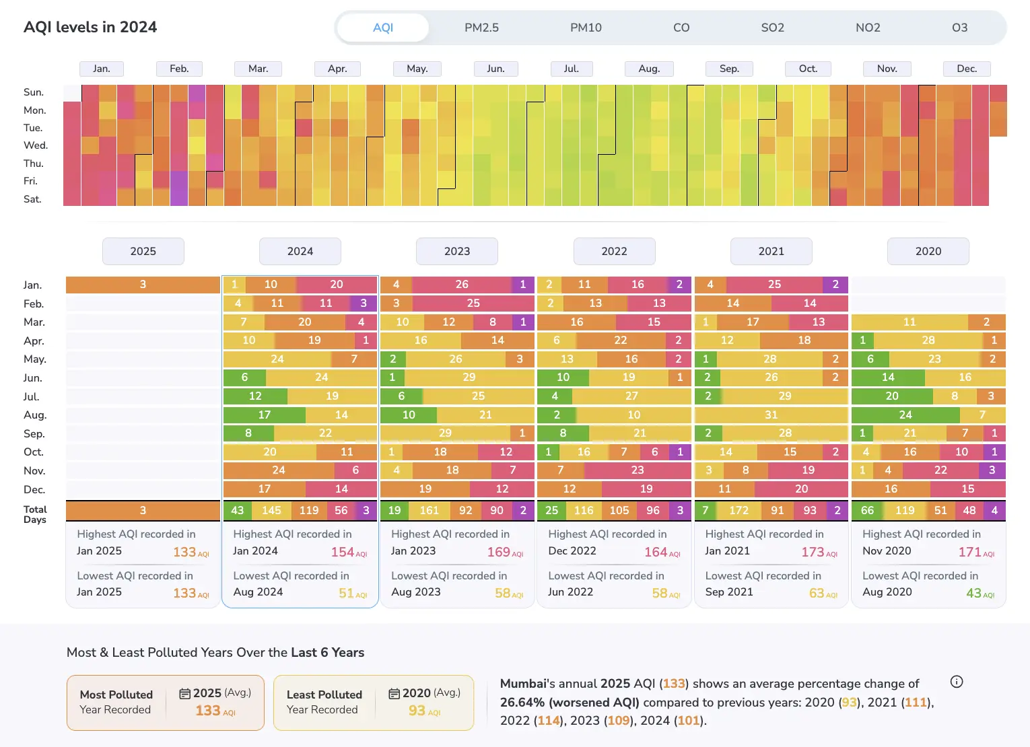
Task: Click the Feb. month label above the heatmap
Action: point(179,69)
